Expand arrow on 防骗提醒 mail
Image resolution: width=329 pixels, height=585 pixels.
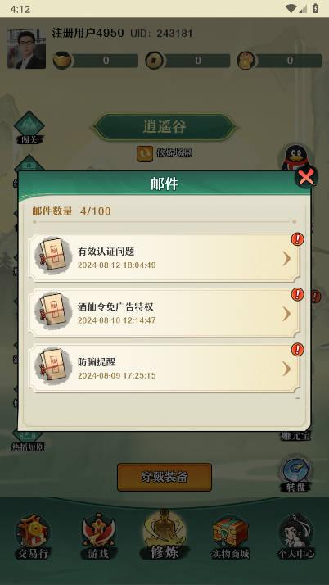[286, 369]
